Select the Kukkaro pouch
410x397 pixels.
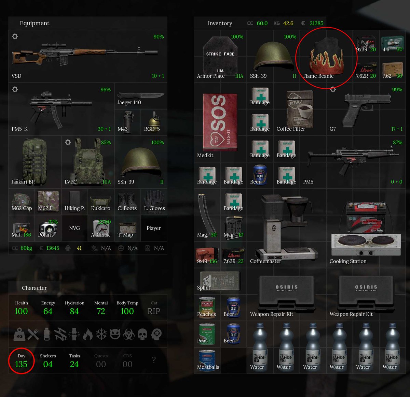point(101,202)
